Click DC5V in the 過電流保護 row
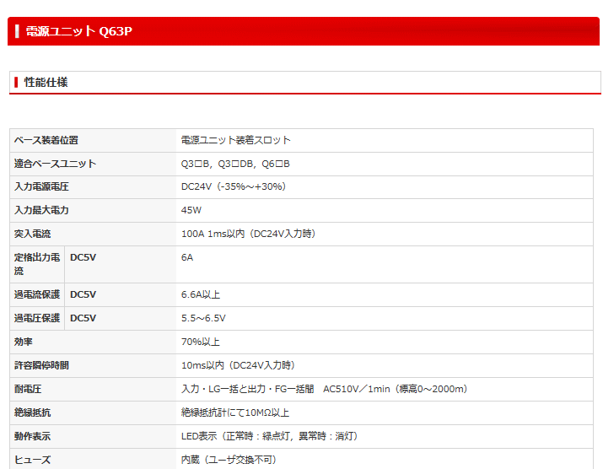Image resolution: width=603 pixels, height=469 pixels. pyautogui.click(x=83, y=294)
